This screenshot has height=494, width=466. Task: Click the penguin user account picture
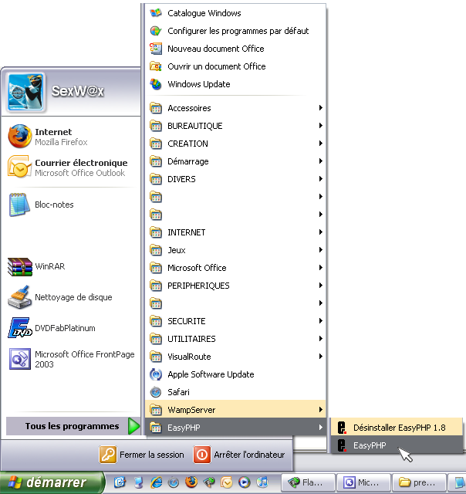pos(25,92)
